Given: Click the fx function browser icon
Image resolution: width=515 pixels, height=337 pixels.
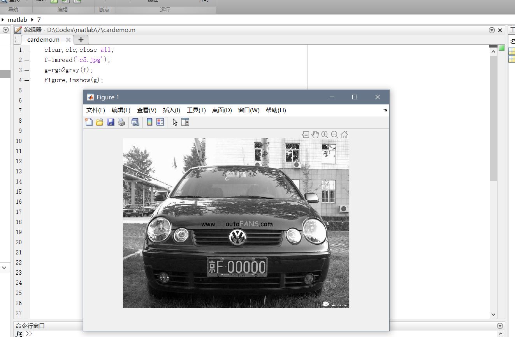Looking at the screenshot, I should [19, 333].
